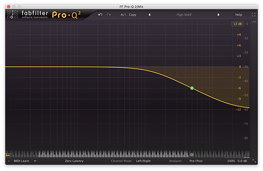Change the Left/Right channel mode
The width and height of the screenshot is (263, 171).
[143, 161]
